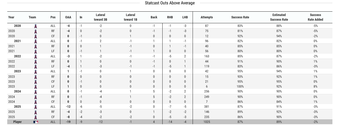Sort by the Attempts column header
Screen dimensions: 342x125
click(x=207, y=17)
